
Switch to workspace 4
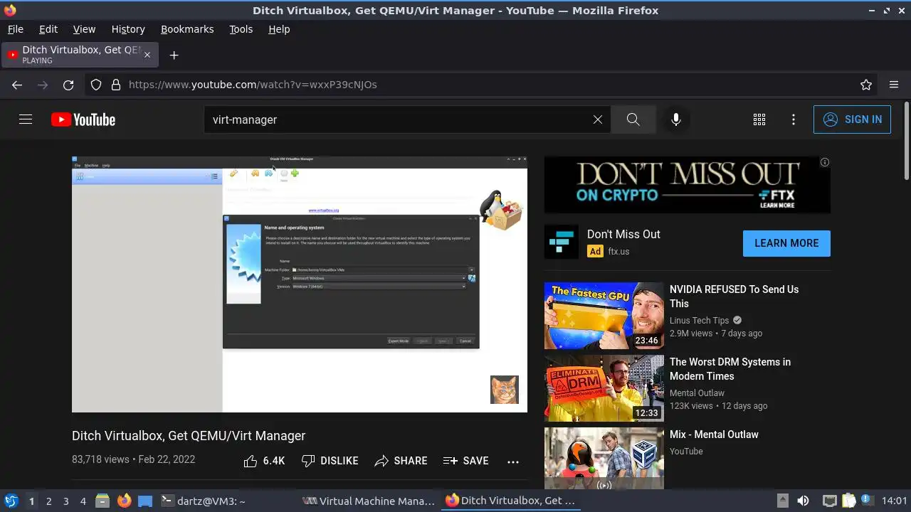[x=83, y=501]
